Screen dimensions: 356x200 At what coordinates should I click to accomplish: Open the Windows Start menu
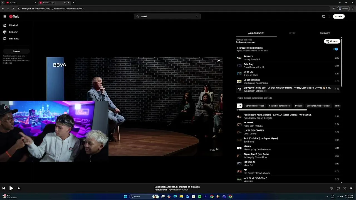125,197
